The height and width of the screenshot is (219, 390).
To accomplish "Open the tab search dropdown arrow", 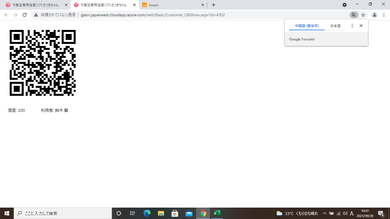I will pos(345,5).
